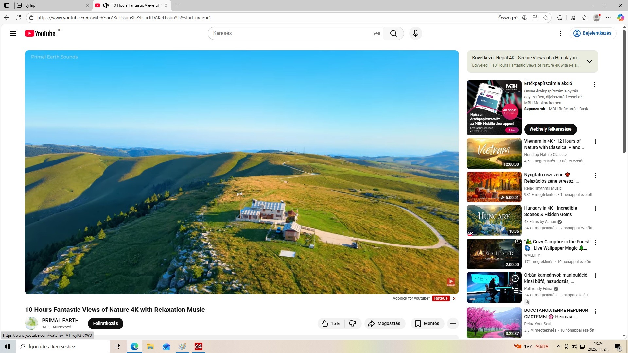
Task: Open options menu for Vietnam in 4K video
Action: point(595,142)
